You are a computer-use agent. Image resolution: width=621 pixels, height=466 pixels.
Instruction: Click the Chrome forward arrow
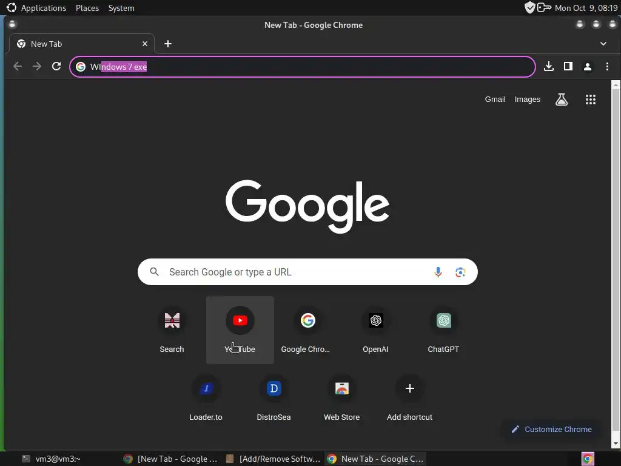pos(37,66)
